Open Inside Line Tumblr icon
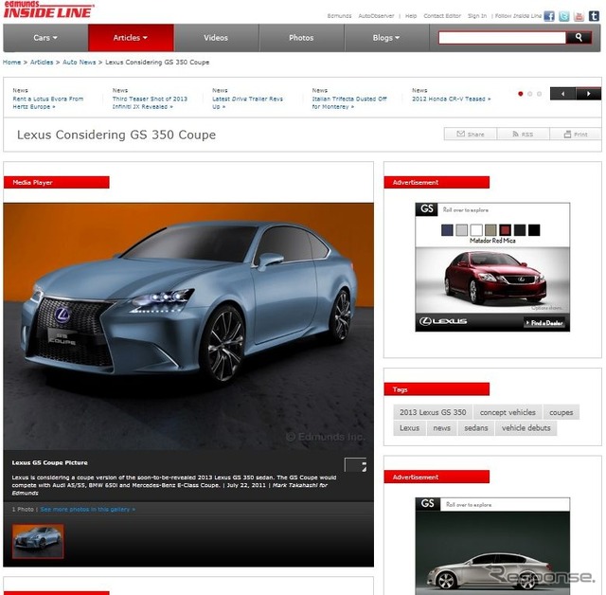This screenshot has height=595, width=606. (594, 16)
